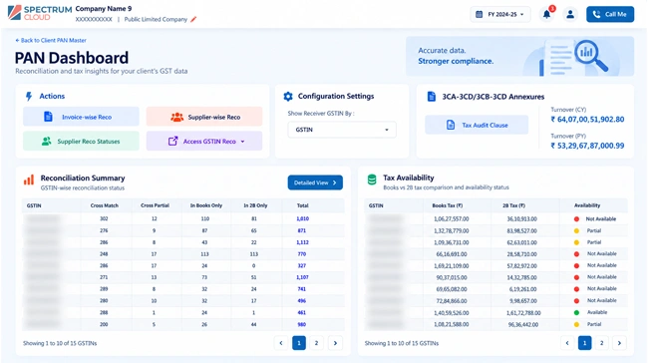Edit company details with the pencil icon
648x363 pixels.
[193, 19]
